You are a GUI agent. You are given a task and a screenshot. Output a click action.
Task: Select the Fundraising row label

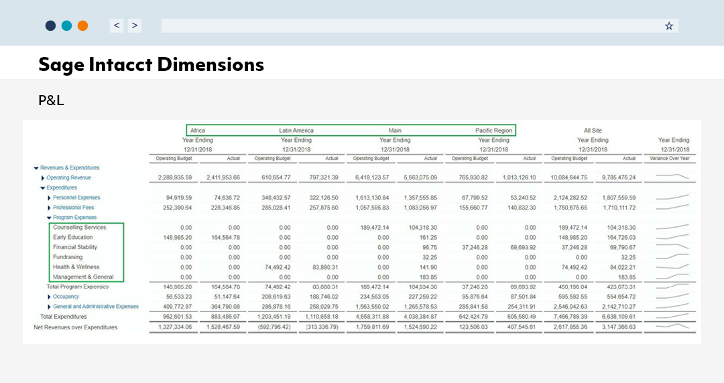[x=68, y=257]
